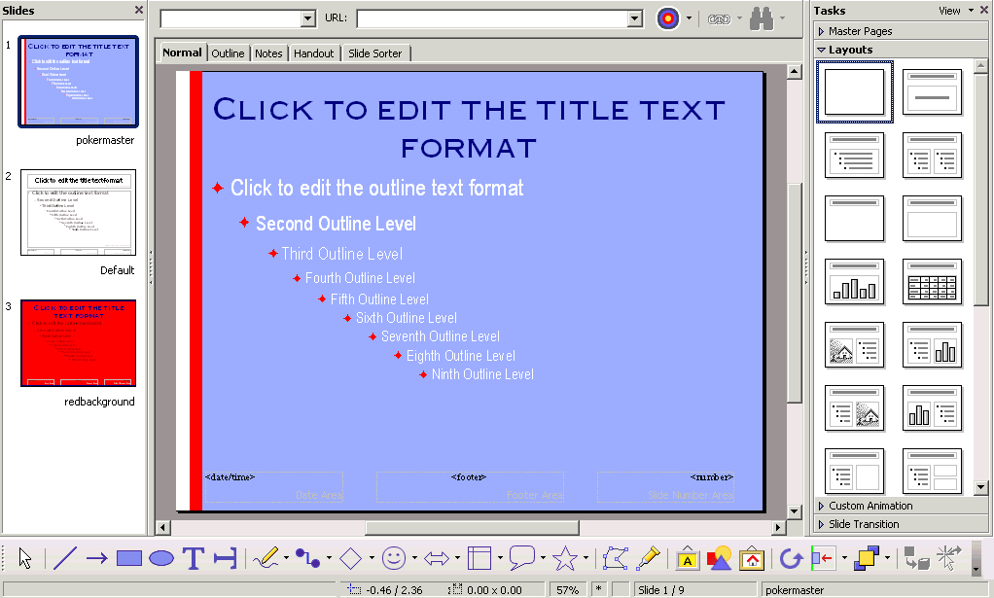Choose the Title, Chart layout

point(855,282)
